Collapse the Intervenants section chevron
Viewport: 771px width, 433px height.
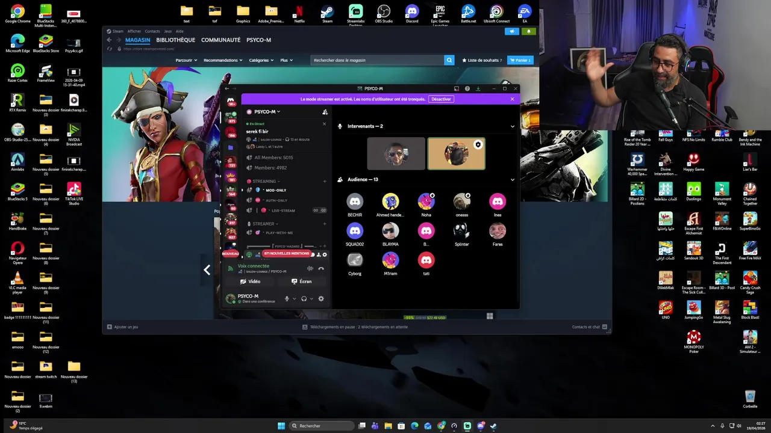coord(513,126)
